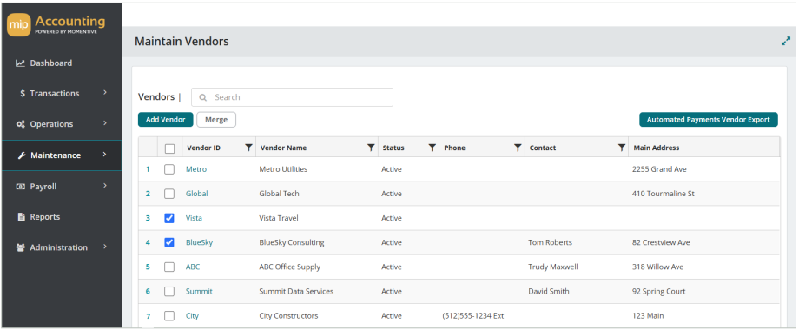This screenshot has width=799, height=330.
Task: Click the Reports document icon
Action: (22, 217)
